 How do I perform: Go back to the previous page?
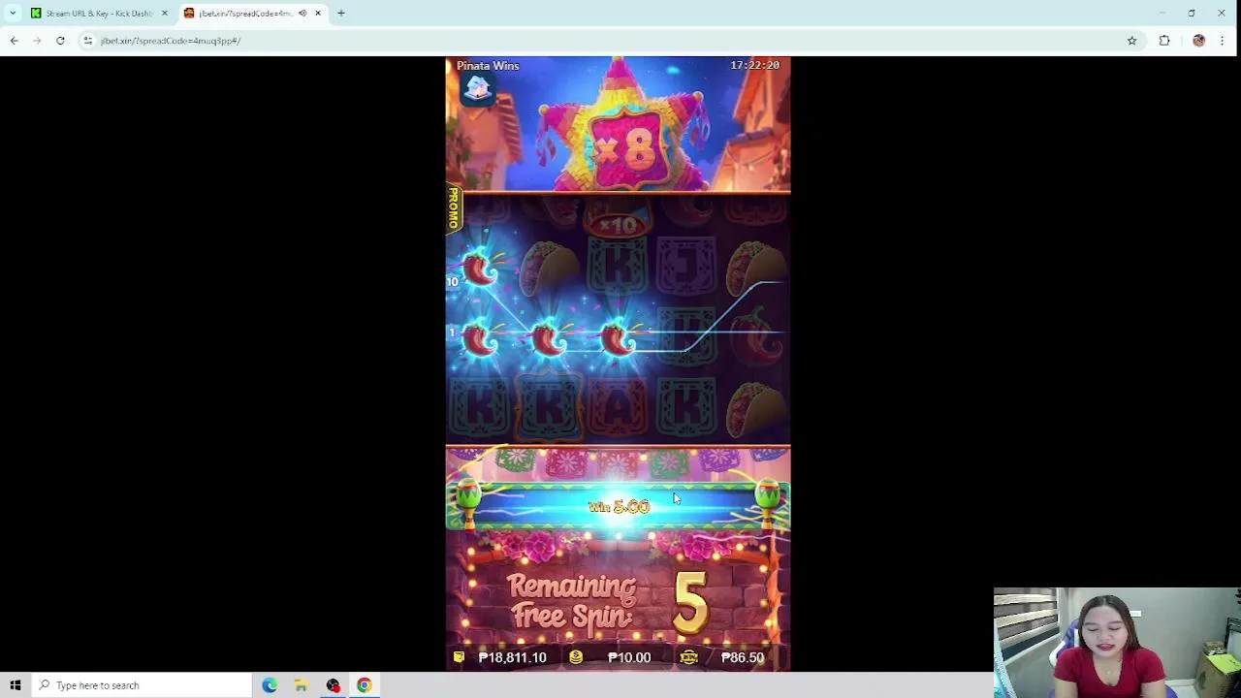(x=14, y=41)
